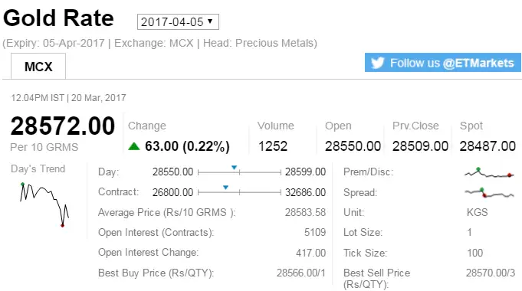Click the Twitter bird icon
This screenshot has height=291, width=522.
[378, 63]
